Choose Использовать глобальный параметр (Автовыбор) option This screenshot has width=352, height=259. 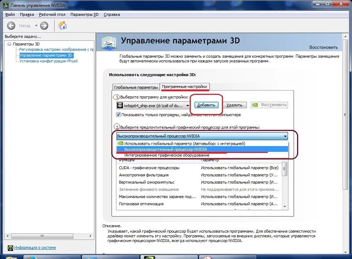(202, 144)
